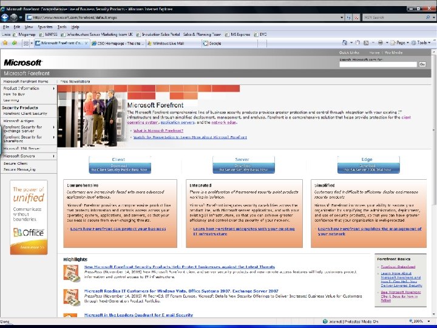
Task: Open the tab list dropdown arrow
Action: point(32,43)
